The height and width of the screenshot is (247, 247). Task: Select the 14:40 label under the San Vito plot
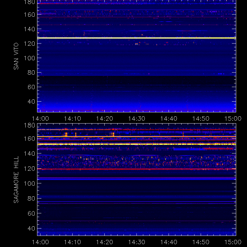[x=169, y=119]
